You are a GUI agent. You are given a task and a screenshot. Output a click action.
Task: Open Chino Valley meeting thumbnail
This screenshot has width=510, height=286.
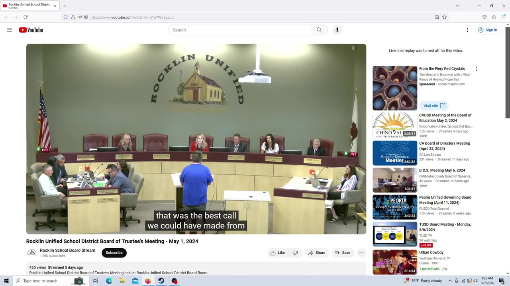pos(395,125)
